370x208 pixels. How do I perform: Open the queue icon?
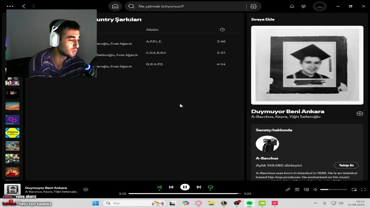[297, 190]
